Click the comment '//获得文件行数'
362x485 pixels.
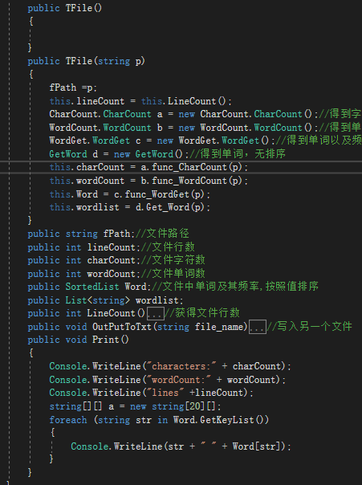[202, 313]
